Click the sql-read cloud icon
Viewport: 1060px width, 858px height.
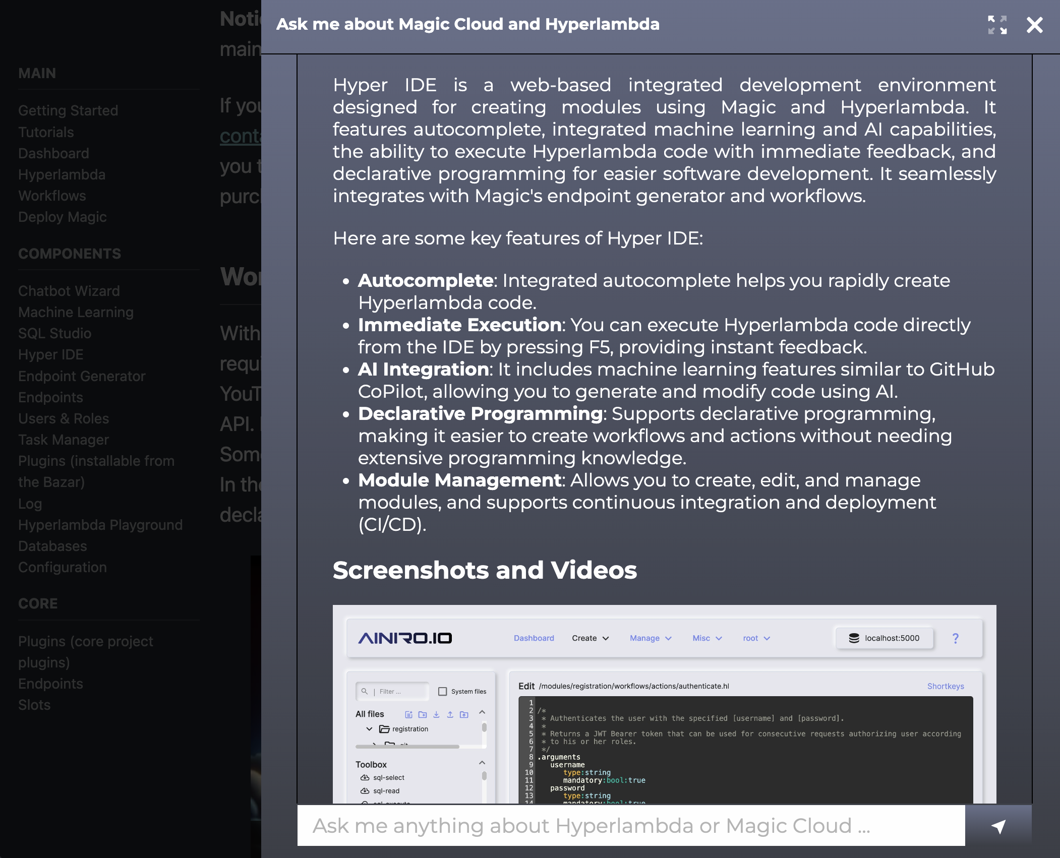365,791
